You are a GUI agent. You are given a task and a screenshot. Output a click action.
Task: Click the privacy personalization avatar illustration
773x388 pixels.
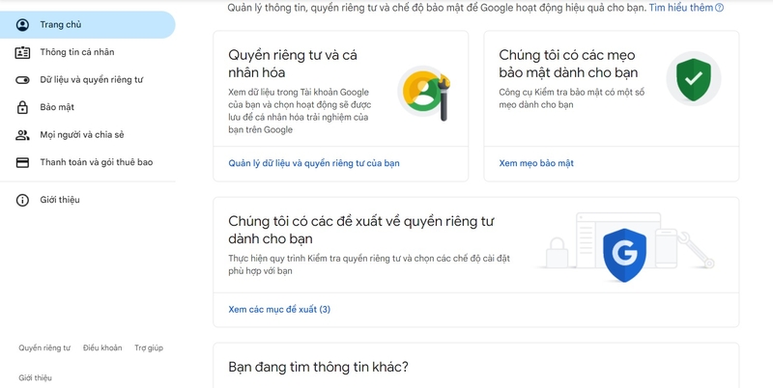[424, 94]
